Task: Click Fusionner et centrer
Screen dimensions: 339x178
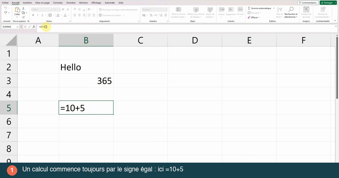Action: pos(110,15)
